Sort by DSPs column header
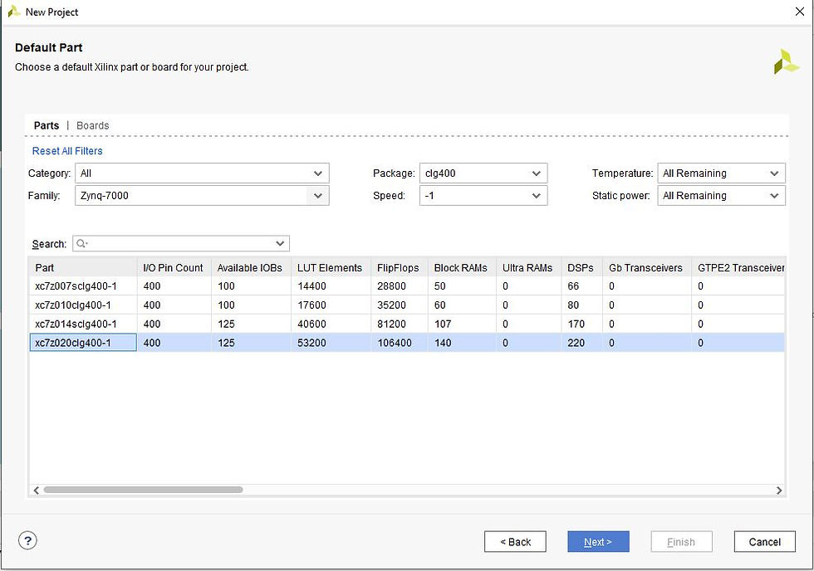814x571 pixels. [x=581, y=267]
